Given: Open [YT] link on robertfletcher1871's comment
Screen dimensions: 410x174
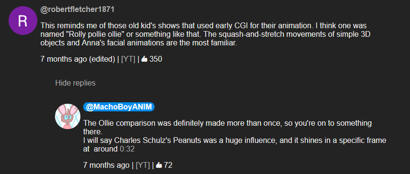Looking at the screenshot, I should [128, 59].
